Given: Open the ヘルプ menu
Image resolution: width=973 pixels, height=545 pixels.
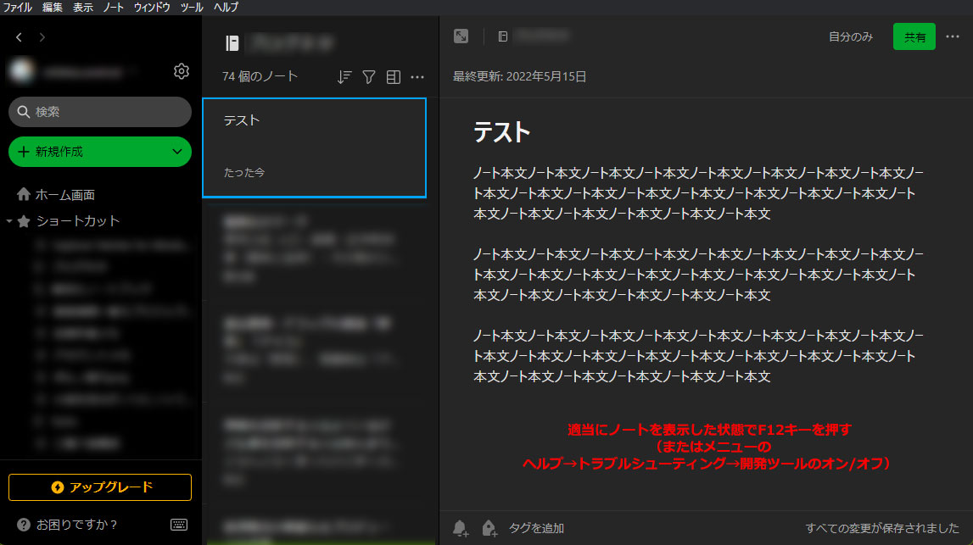Looking at the screenshot, I should [x=224, y=7].
